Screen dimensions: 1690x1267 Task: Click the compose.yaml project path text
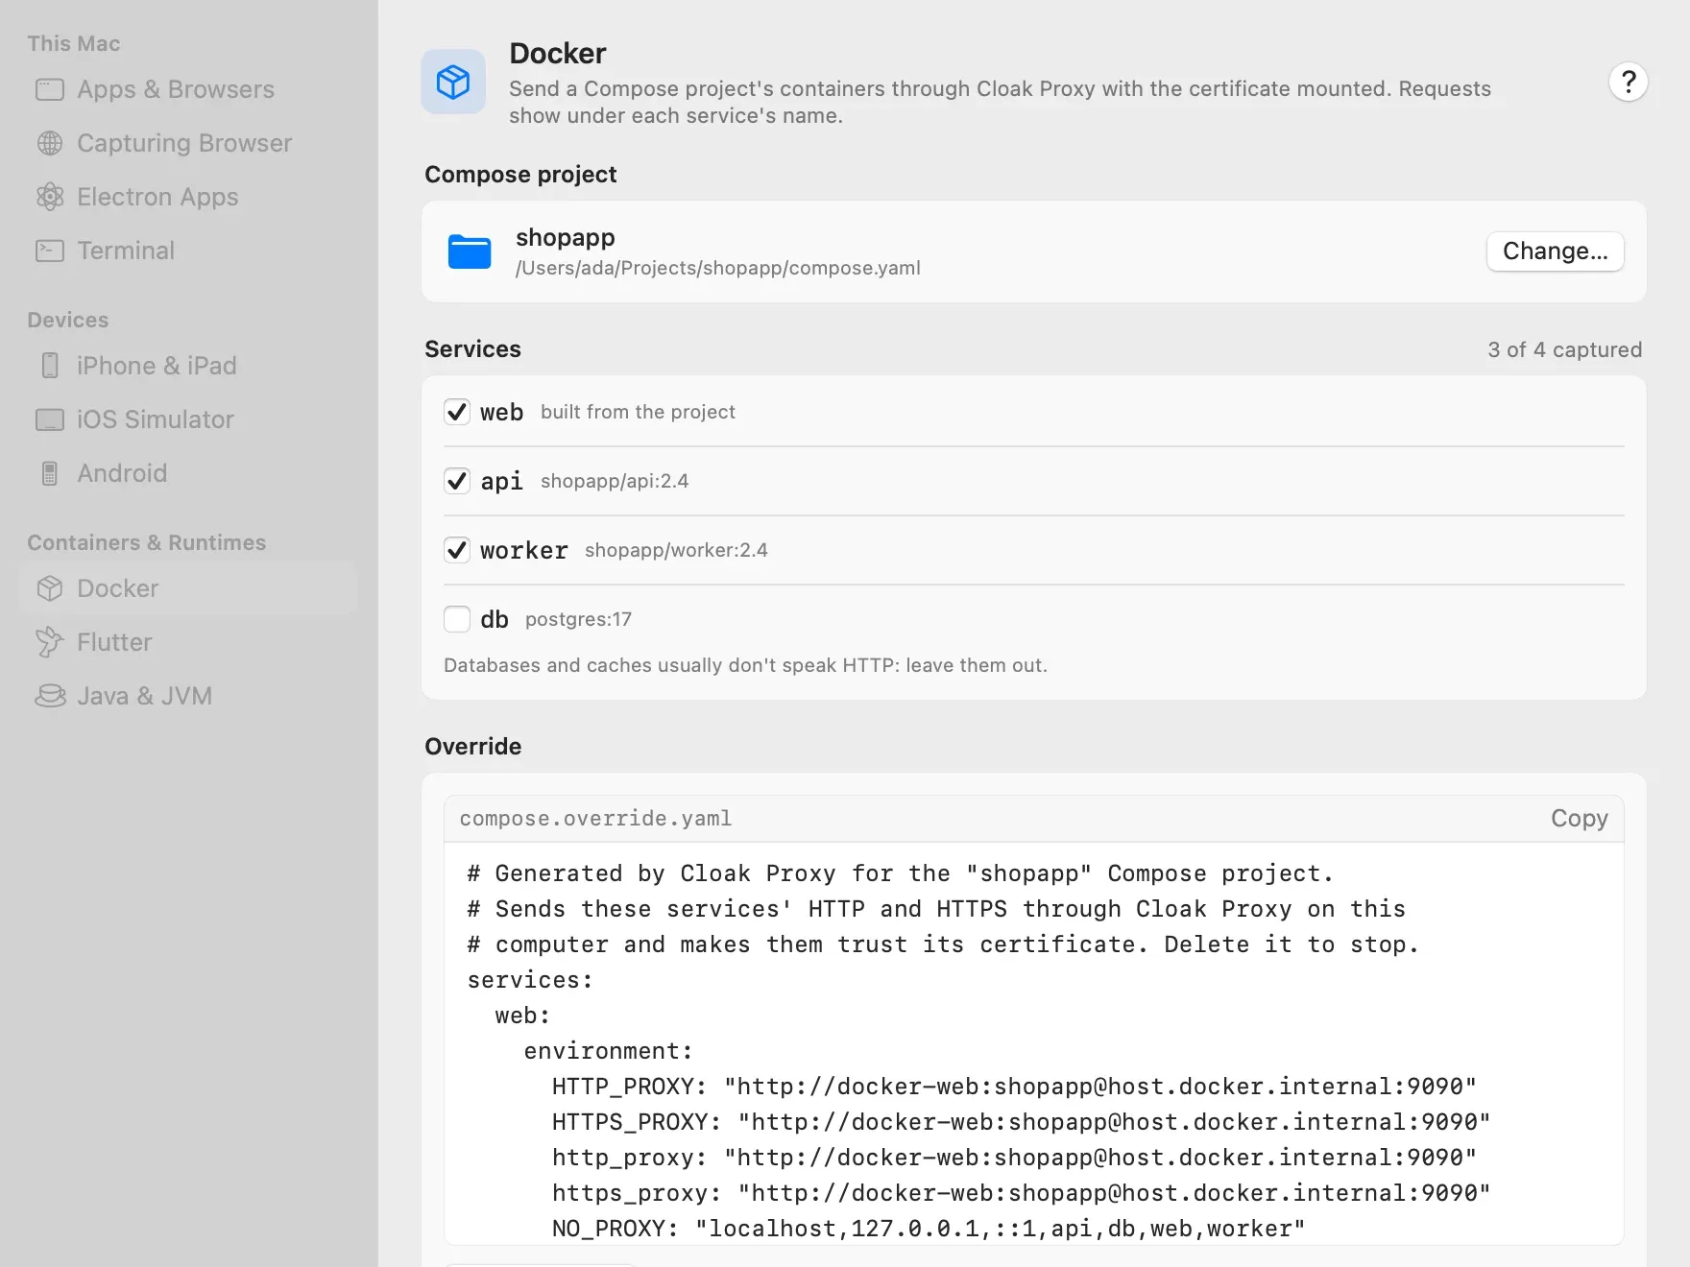tap(718, 268)
